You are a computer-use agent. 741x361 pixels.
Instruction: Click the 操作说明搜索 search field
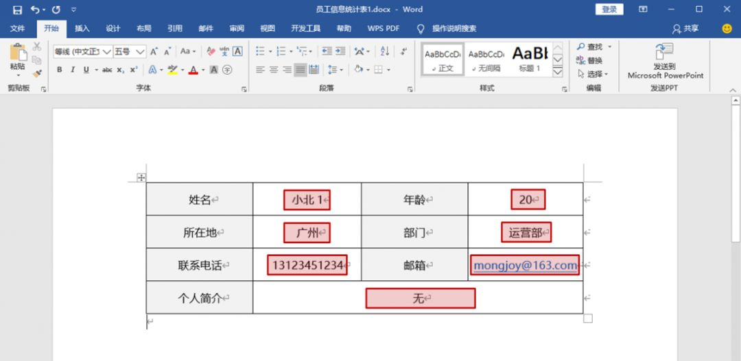(454, 29)
